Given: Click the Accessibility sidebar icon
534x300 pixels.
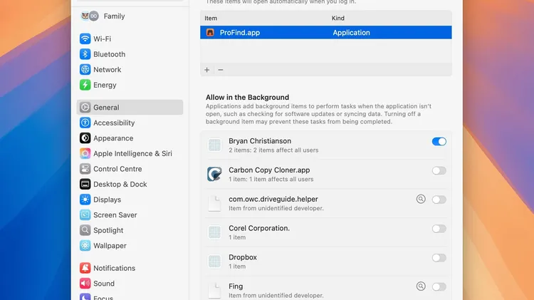Looking at the screenshot, I should click(85, 123).
